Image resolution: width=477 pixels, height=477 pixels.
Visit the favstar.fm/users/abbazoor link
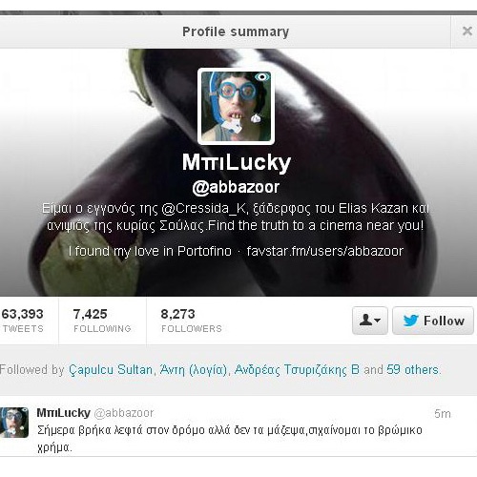pos(325,251)
